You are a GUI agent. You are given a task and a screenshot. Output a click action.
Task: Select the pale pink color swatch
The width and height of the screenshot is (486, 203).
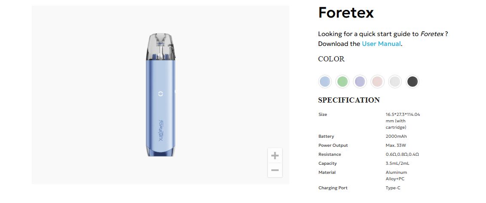click(x=377, y=81)
